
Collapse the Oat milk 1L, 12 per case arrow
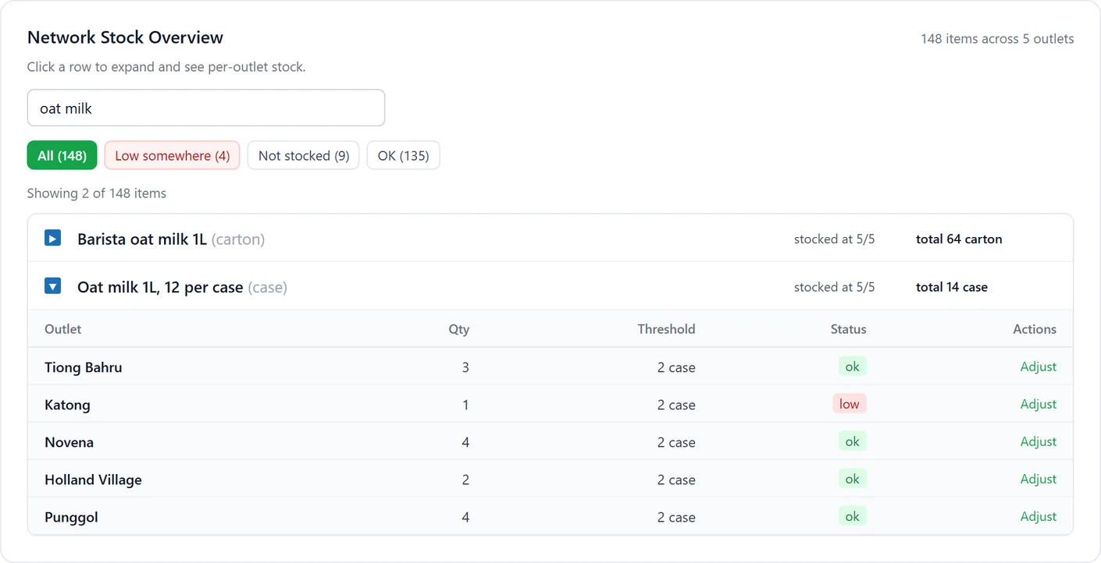click(52, 286)
